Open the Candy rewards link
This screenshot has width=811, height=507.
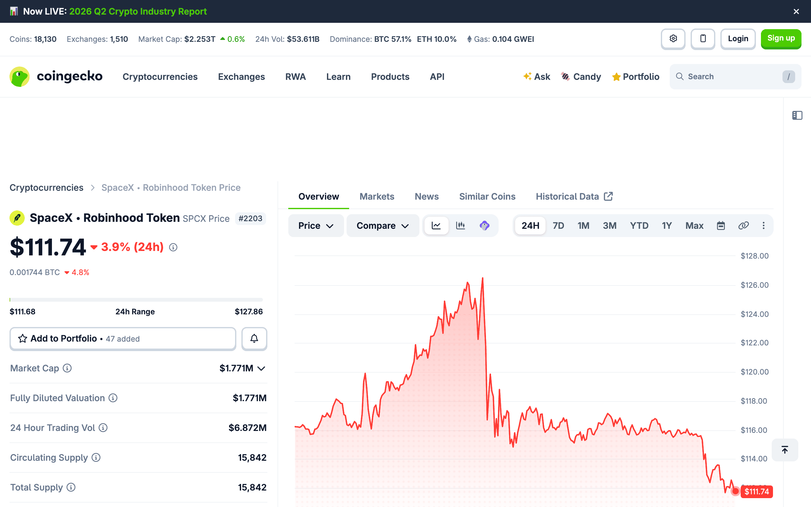click(x=581, y=77)
